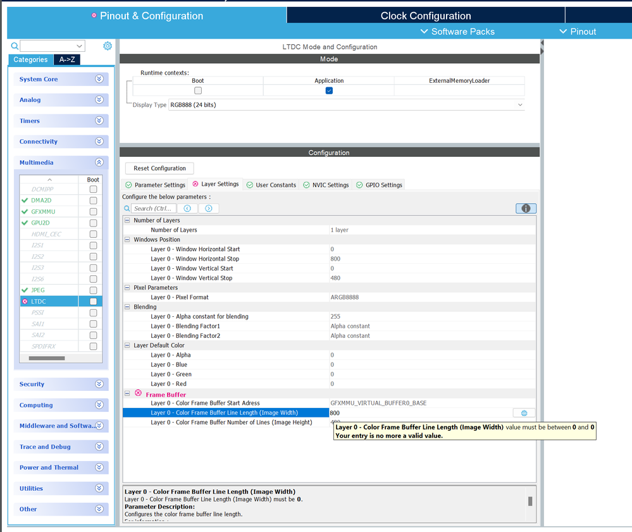Open the Software Packs dropdown menu
The width and height of the screenshot is (632, 532).
pyautogui.click(x=457, y=32)
